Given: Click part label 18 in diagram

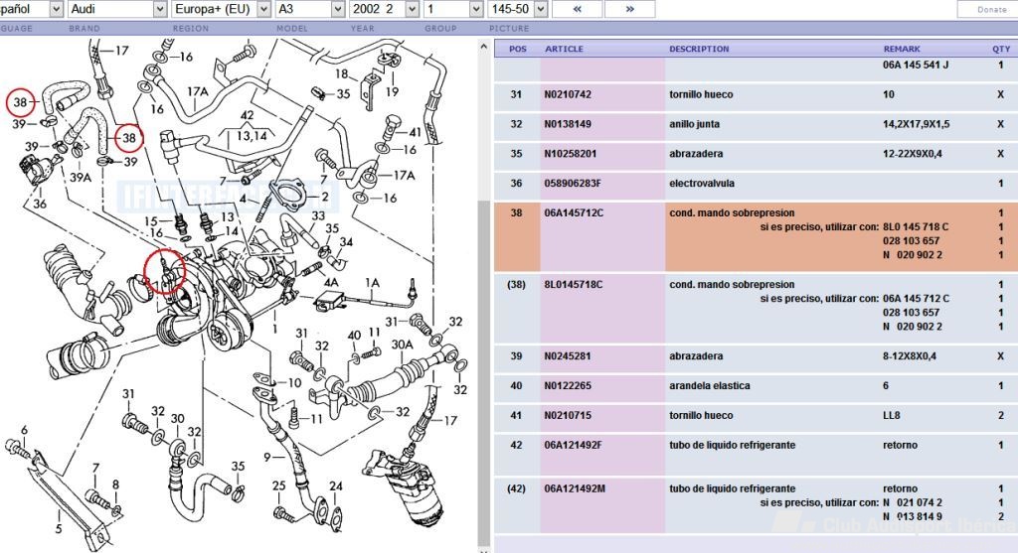Looking at the screenshot, I should (342, 73).
